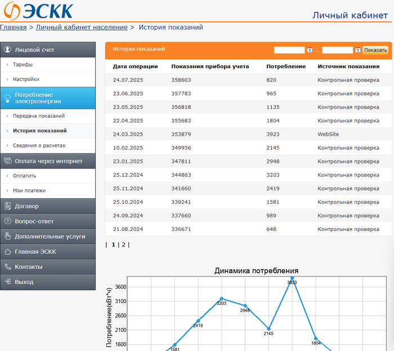Image resolution: width=394 pixels, height=351 pixels.
Task: Click the phone icon for Контакты
Action: pos(8,267)
